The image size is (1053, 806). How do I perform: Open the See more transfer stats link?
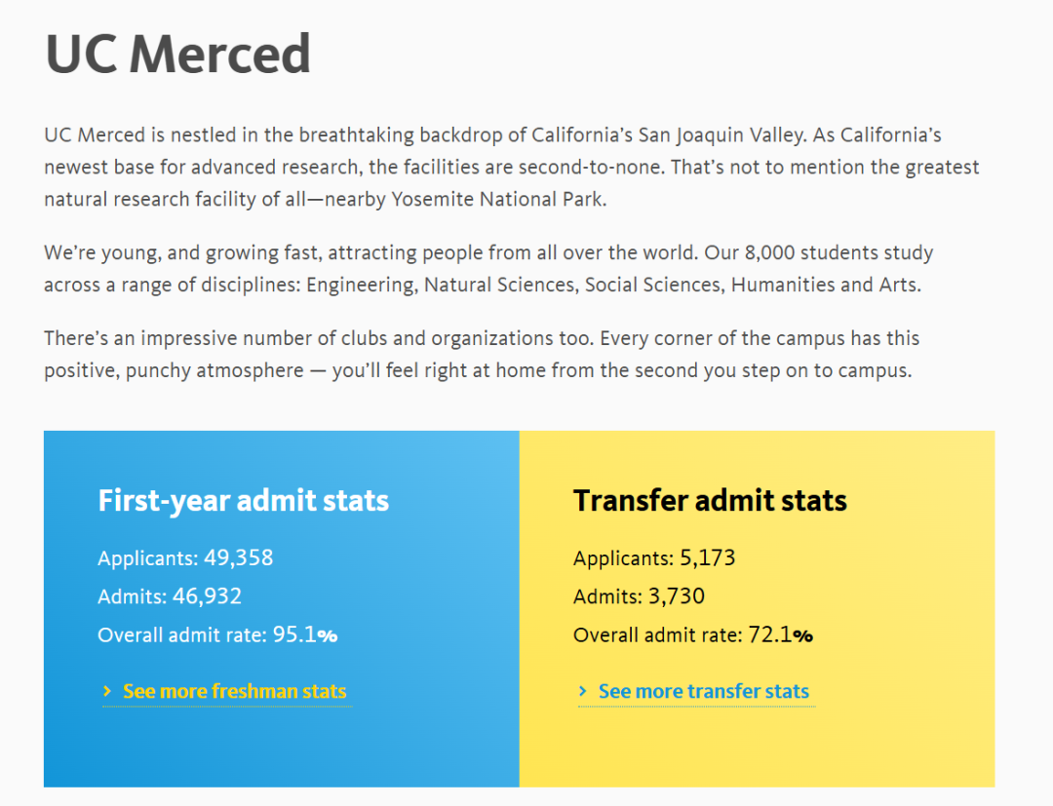[x=703, y=692]
